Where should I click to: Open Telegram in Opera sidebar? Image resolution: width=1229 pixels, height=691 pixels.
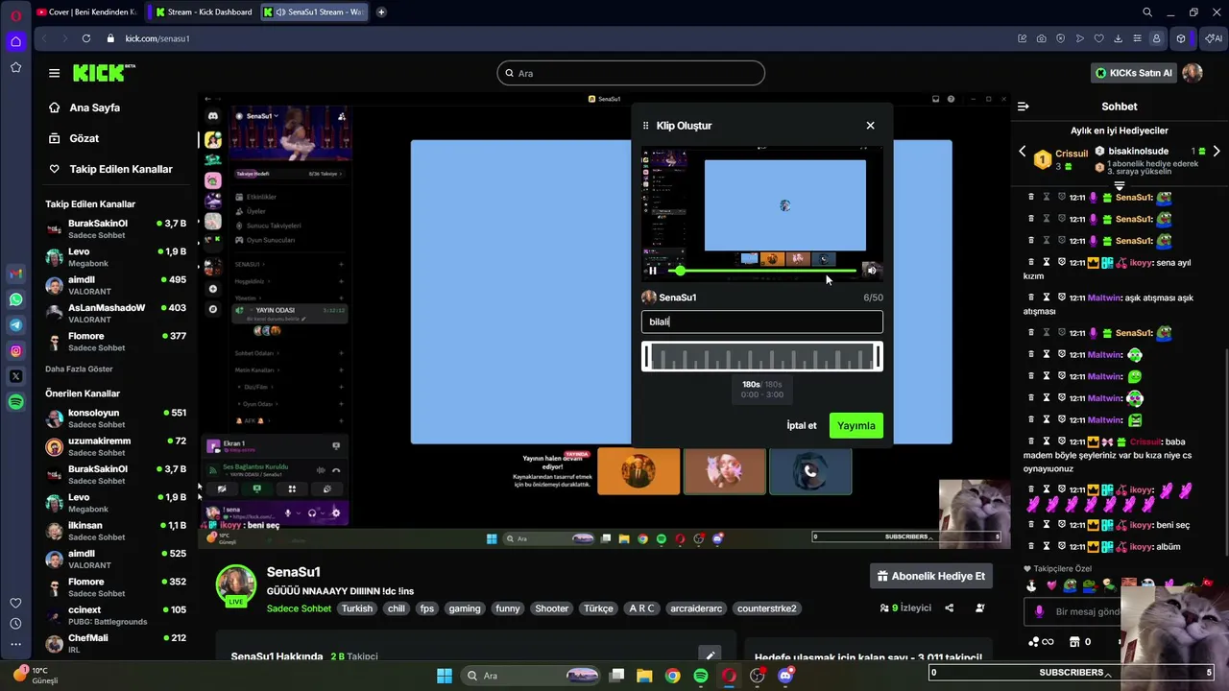coord(15,325)
